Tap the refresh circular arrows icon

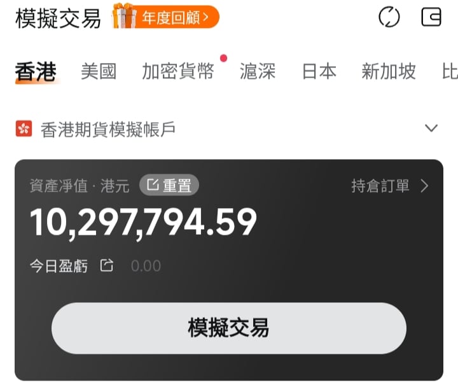click(389, 17)
